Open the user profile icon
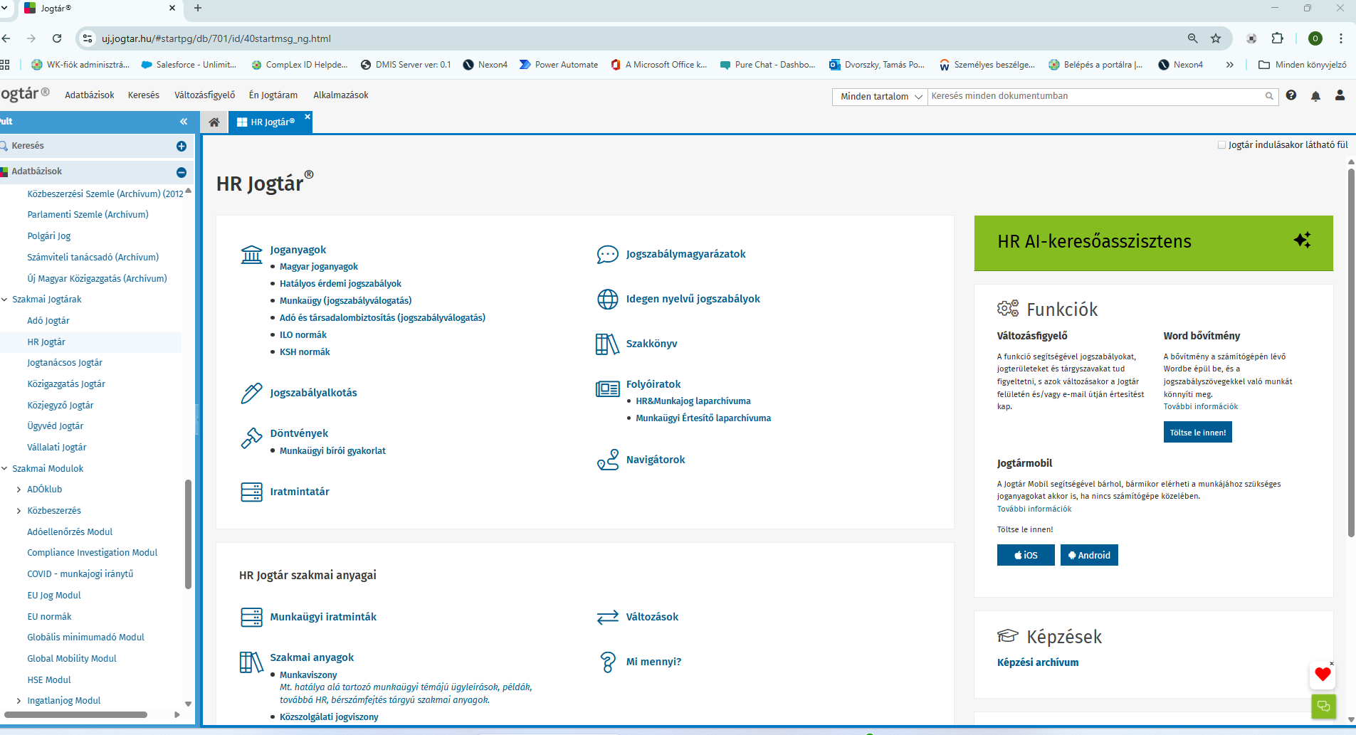 (1340, 95)
